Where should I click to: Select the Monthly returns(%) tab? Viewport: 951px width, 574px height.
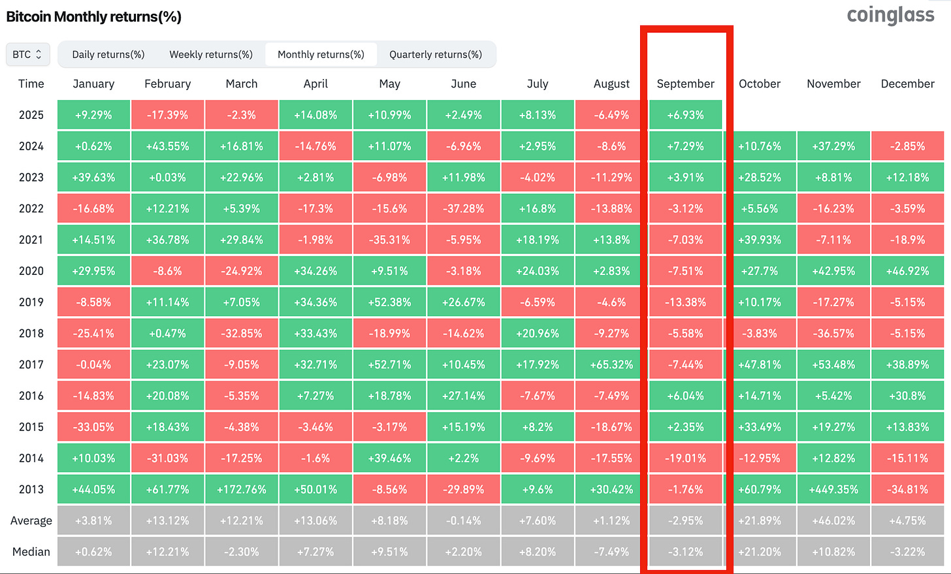tap(321, 54)
